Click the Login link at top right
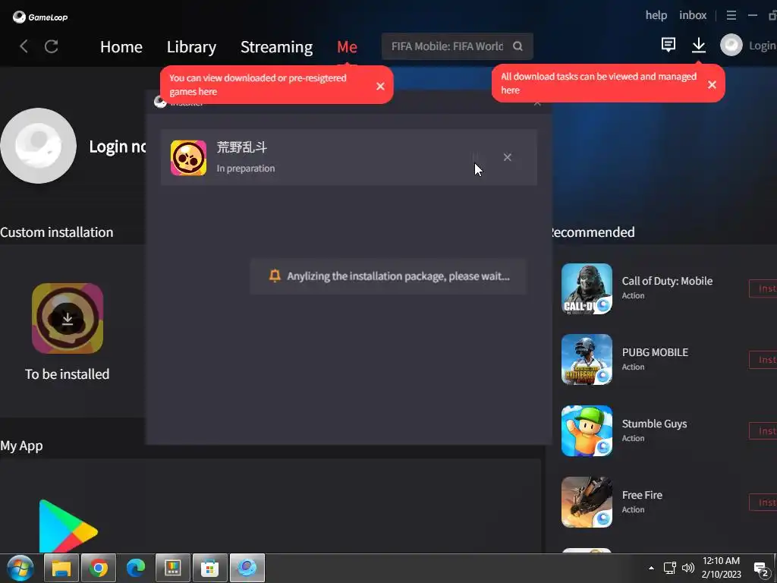Viewport: 777px width, 583px height. tap(762, 46)
